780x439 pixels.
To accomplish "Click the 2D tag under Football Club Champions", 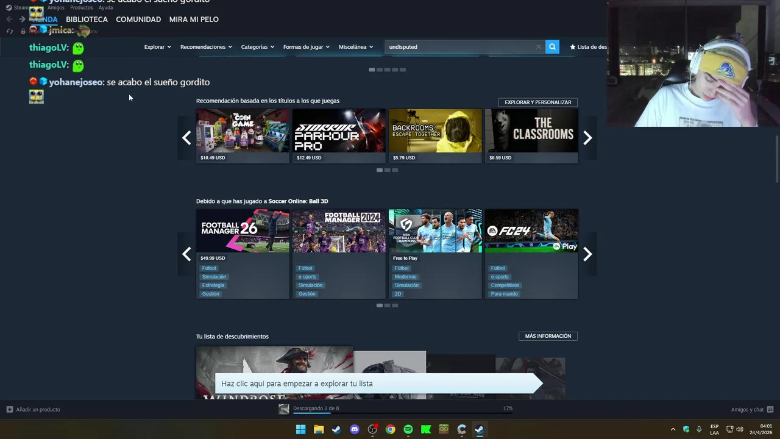I will pos(398,294).
